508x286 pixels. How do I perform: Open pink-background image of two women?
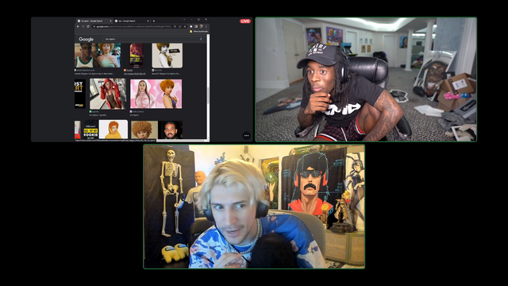[156, 94]
